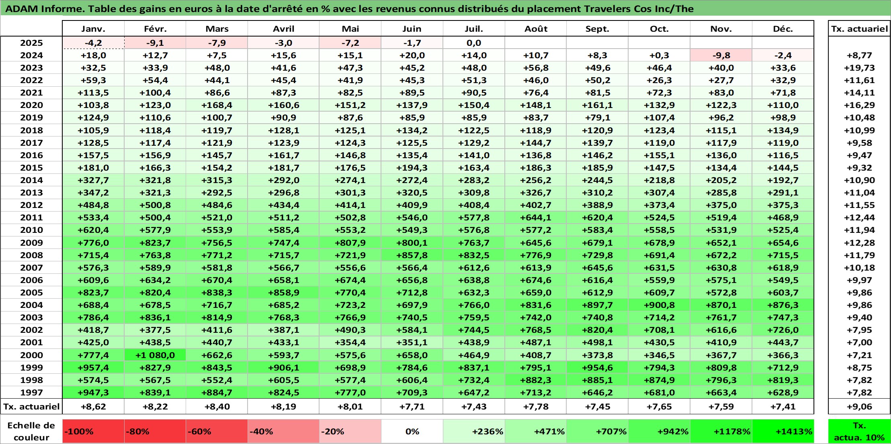Click the 2000 row year label
Viewport: 891px width, 444px height.
click(31, 355)
